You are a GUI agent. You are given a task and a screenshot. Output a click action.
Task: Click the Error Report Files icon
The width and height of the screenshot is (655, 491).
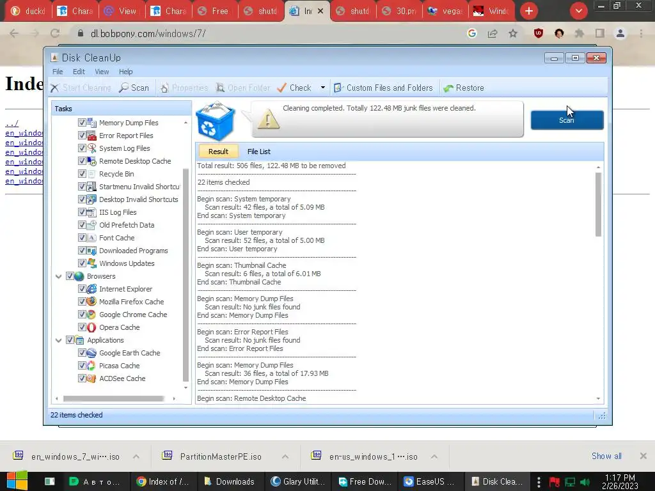click(91, 136)
